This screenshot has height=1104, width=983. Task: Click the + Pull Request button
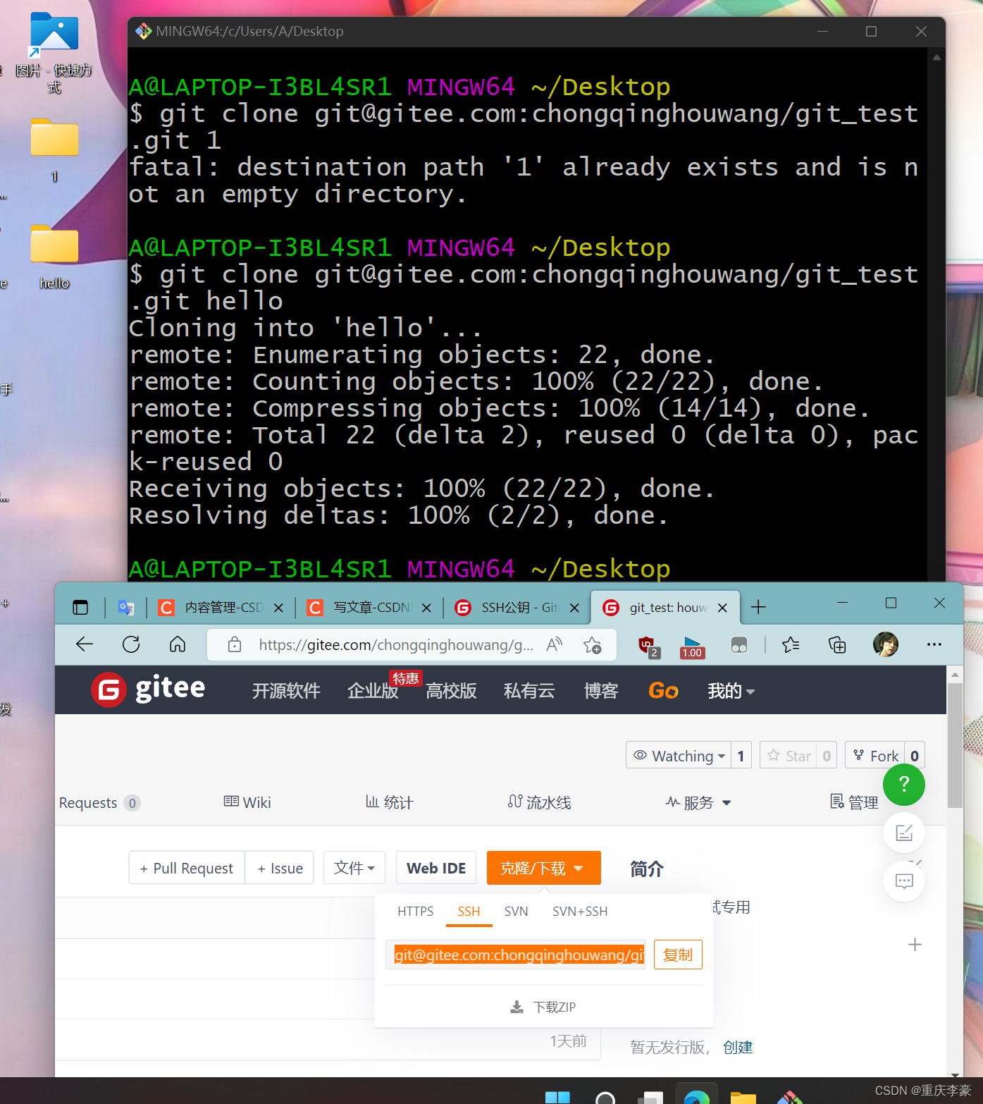tap(187, 868)
